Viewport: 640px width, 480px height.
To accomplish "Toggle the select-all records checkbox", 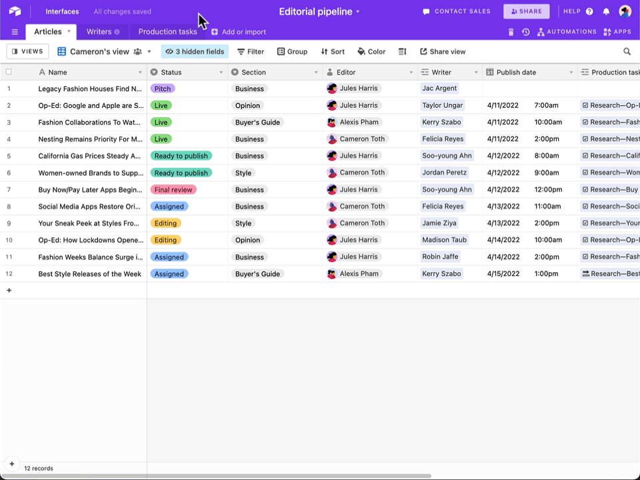I will pyautogui.click(x=9, y=72).
